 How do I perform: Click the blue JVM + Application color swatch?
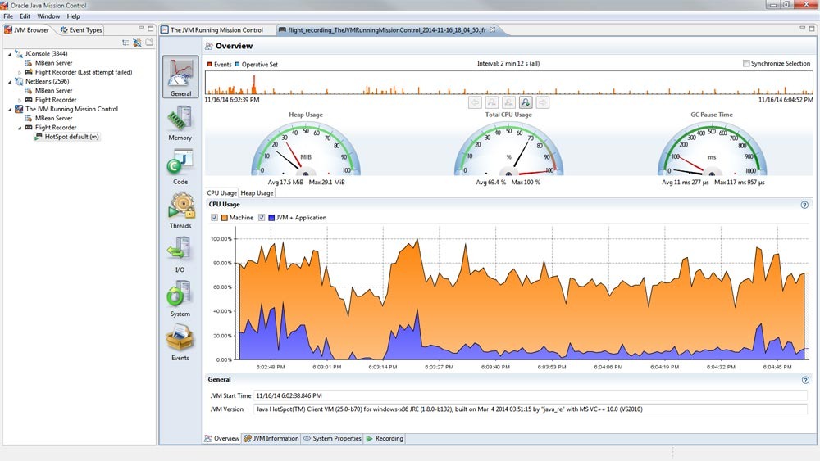pyautogui.click(x=271, y=217)
